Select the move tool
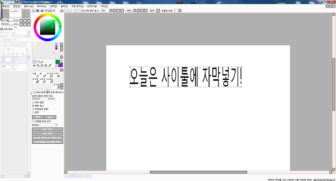Screen dimensions: 336x181 click(34, 66)
